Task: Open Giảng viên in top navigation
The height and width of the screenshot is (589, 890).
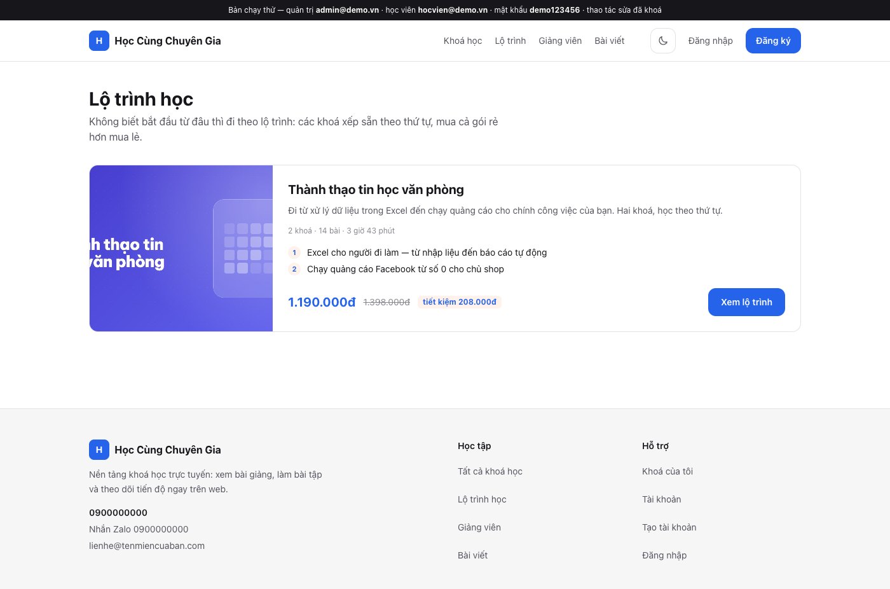Action: [x=560, y=41]
